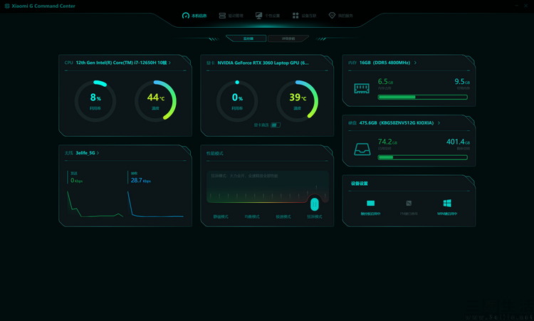The width and height of the screenshot is (534, 321).
Task: Minimize the Xiaomi G Command Center window
Action: (x=516, y=6)
